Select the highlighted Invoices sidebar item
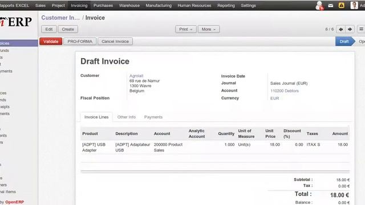The height and width of the screenshot is (205, 365). click(x=19, y=43)
